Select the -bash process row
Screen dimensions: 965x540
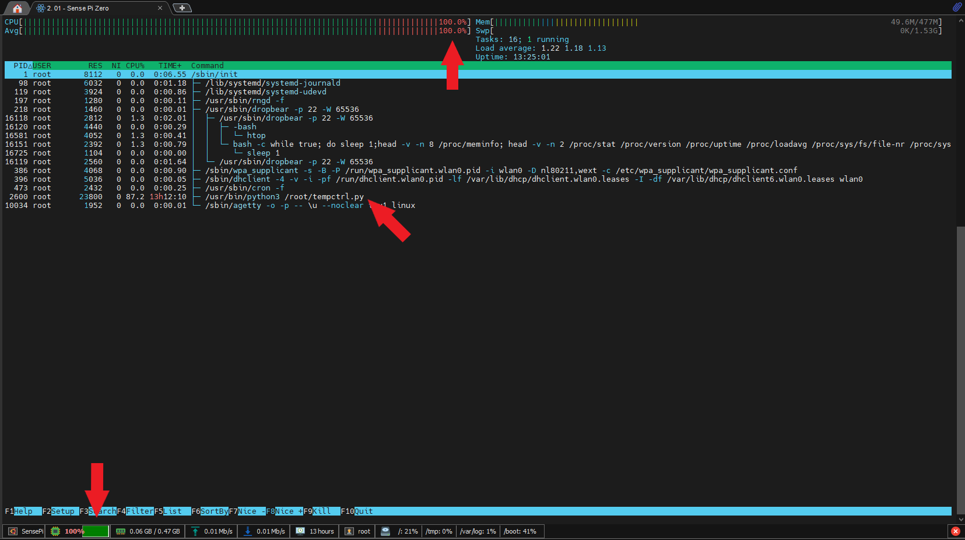pos(478,127)
